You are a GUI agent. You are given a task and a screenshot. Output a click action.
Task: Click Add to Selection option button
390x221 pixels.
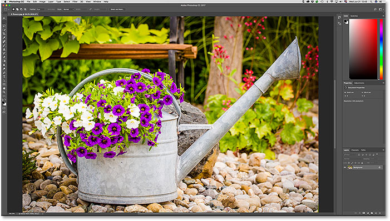(x=17, y=9)
